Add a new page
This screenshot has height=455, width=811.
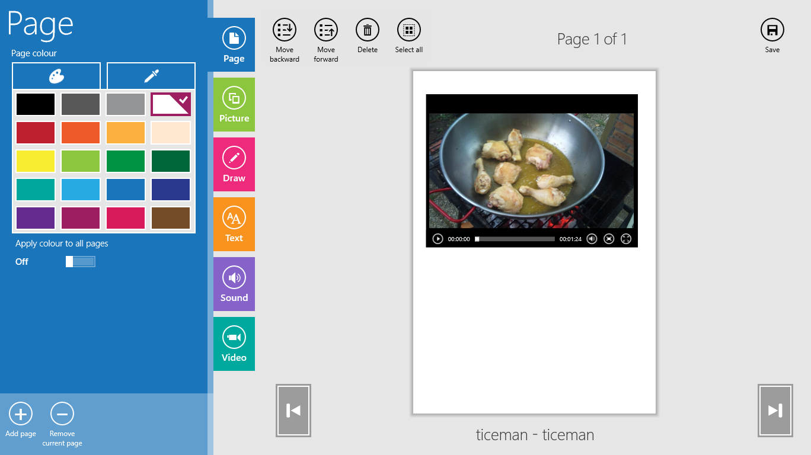pyautogui.click(x=21, y=414)
